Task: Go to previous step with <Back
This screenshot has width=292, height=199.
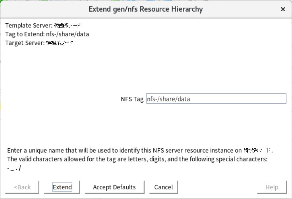Action: tap(22, 187)
